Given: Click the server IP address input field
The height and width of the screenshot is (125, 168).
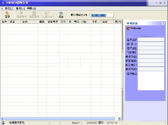Looking at the screenshot, I should (102, 15).
